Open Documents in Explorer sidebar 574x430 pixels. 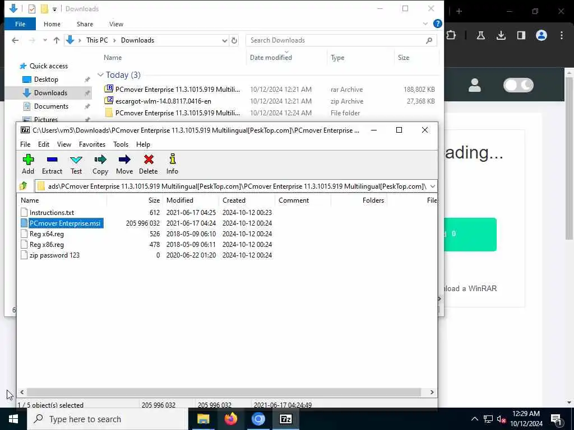coord(51,106)
